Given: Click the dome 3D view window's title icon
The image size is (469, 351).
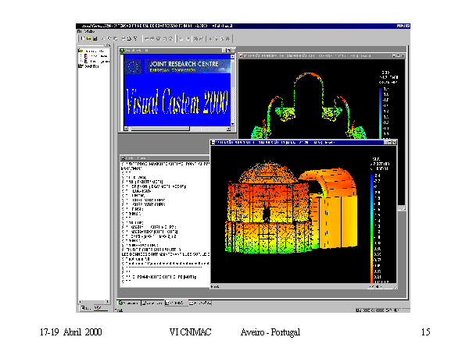Looking at the screenshot, I should (214, 143).
